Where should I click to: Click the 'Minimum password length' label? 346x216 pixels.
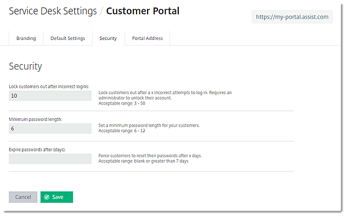pos(36,119)
